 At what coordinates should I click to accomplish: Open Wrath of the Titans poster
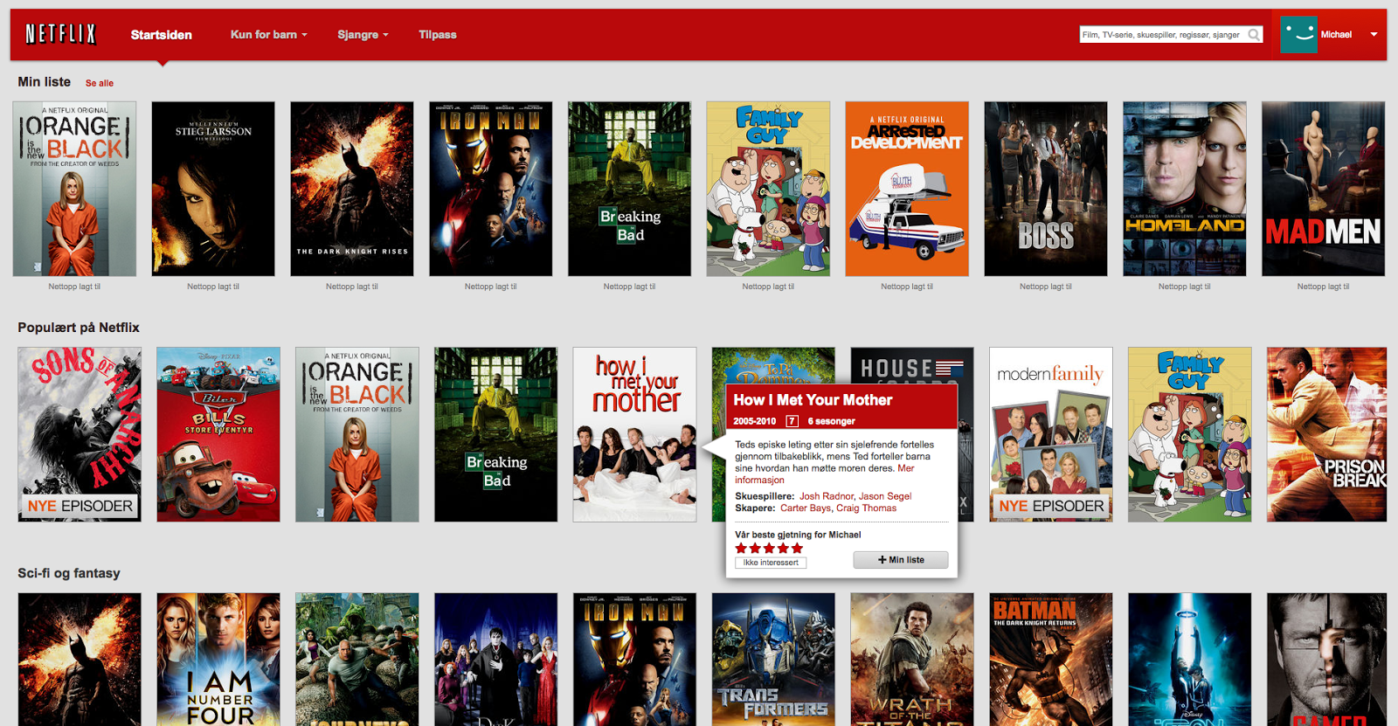[x=912, y=660]
